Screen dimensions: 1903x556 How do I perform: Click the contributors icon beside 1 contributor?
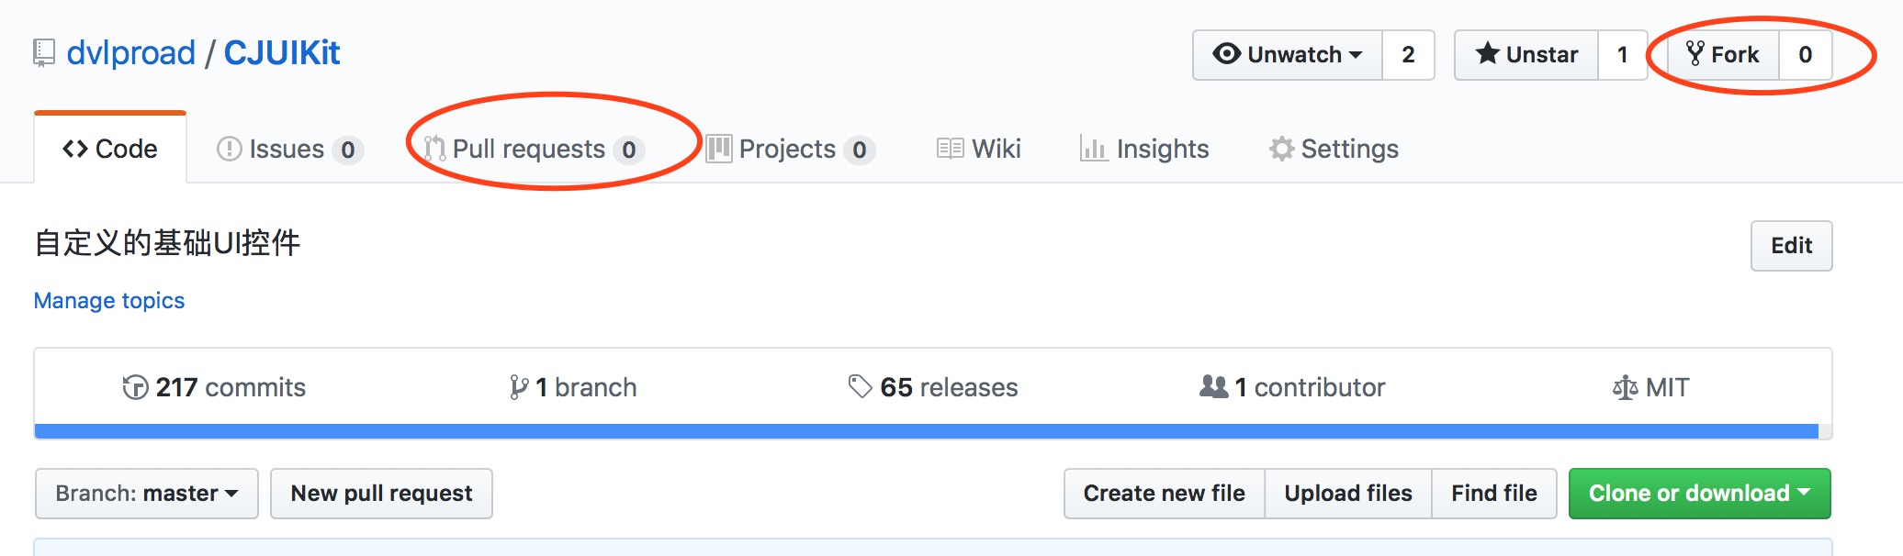pyautogui.click(x=1214, y=386)
